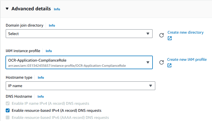Viewport: 212px width, 121px height.
Task: Click external link icon under Create new IAM profile
Action: tap(169, 65)
